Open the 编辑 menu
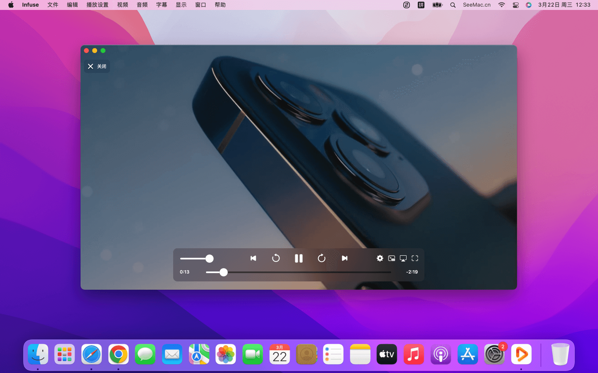The height and width of the screenshot is (373, 598). (72, 5)
